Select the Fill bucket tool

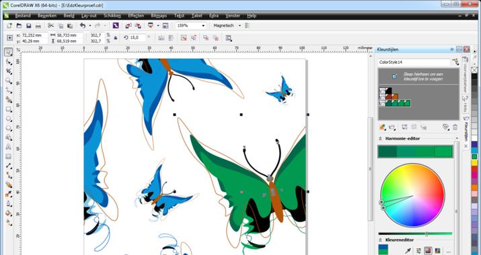(x=9, y=213)
